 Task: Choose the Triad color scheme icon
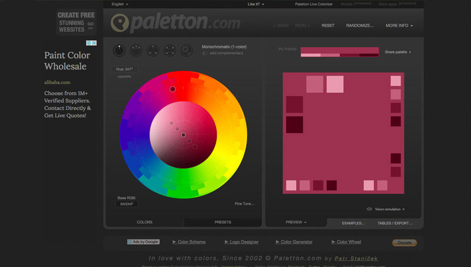click(x=153, y=51)
